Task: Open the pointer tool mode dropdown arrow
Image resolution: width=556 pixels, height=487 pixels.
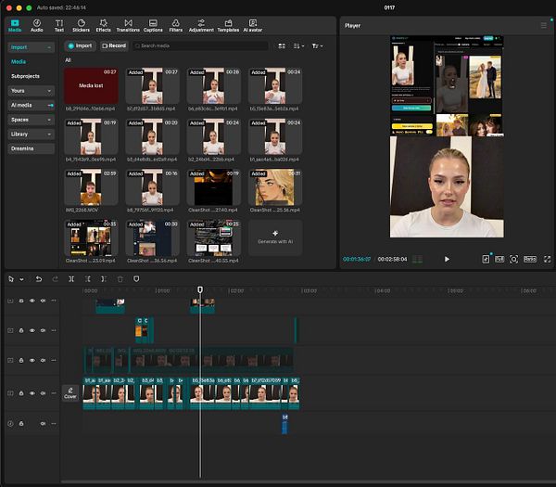Action: pos(21,279)
